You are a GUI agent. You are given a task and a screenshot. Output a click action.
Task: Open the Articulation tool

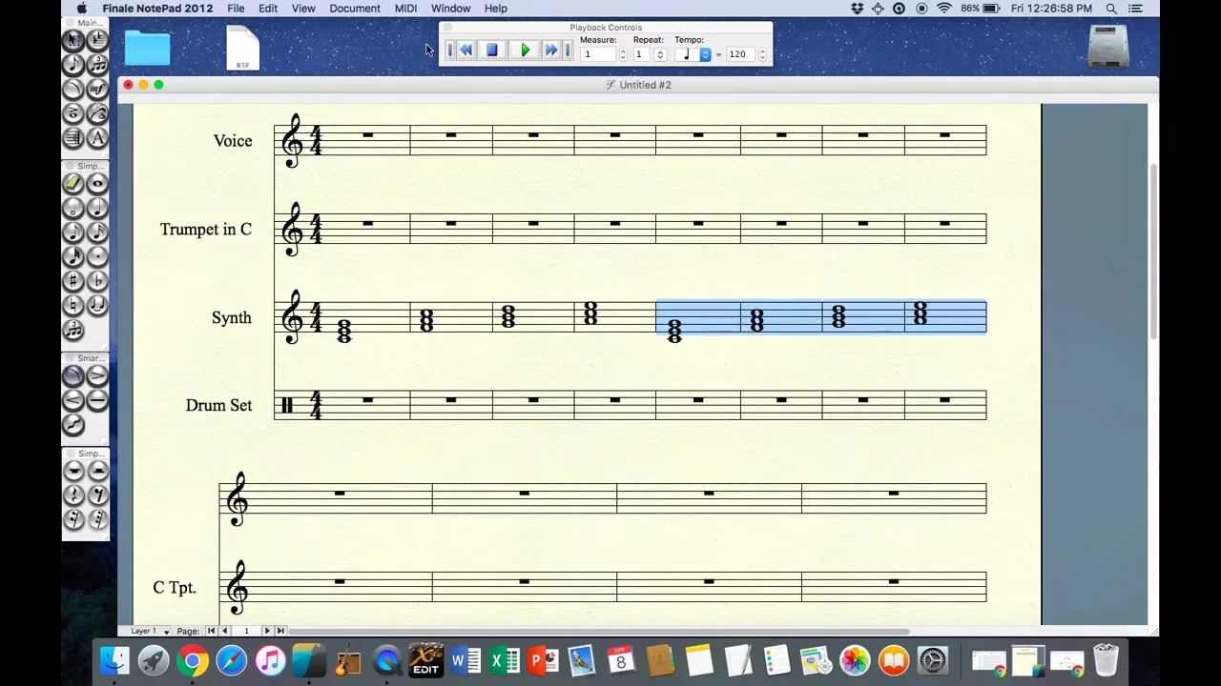[73, 113]
